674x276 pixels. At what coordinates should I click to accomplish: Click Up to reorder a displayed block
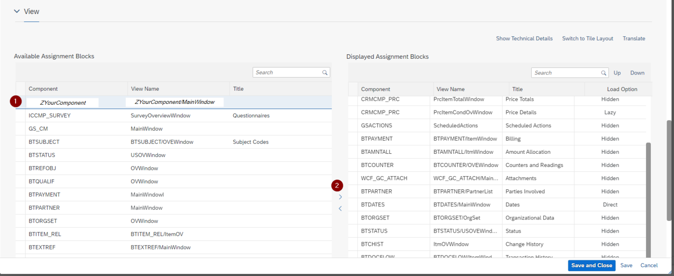[x=617, y=72]
